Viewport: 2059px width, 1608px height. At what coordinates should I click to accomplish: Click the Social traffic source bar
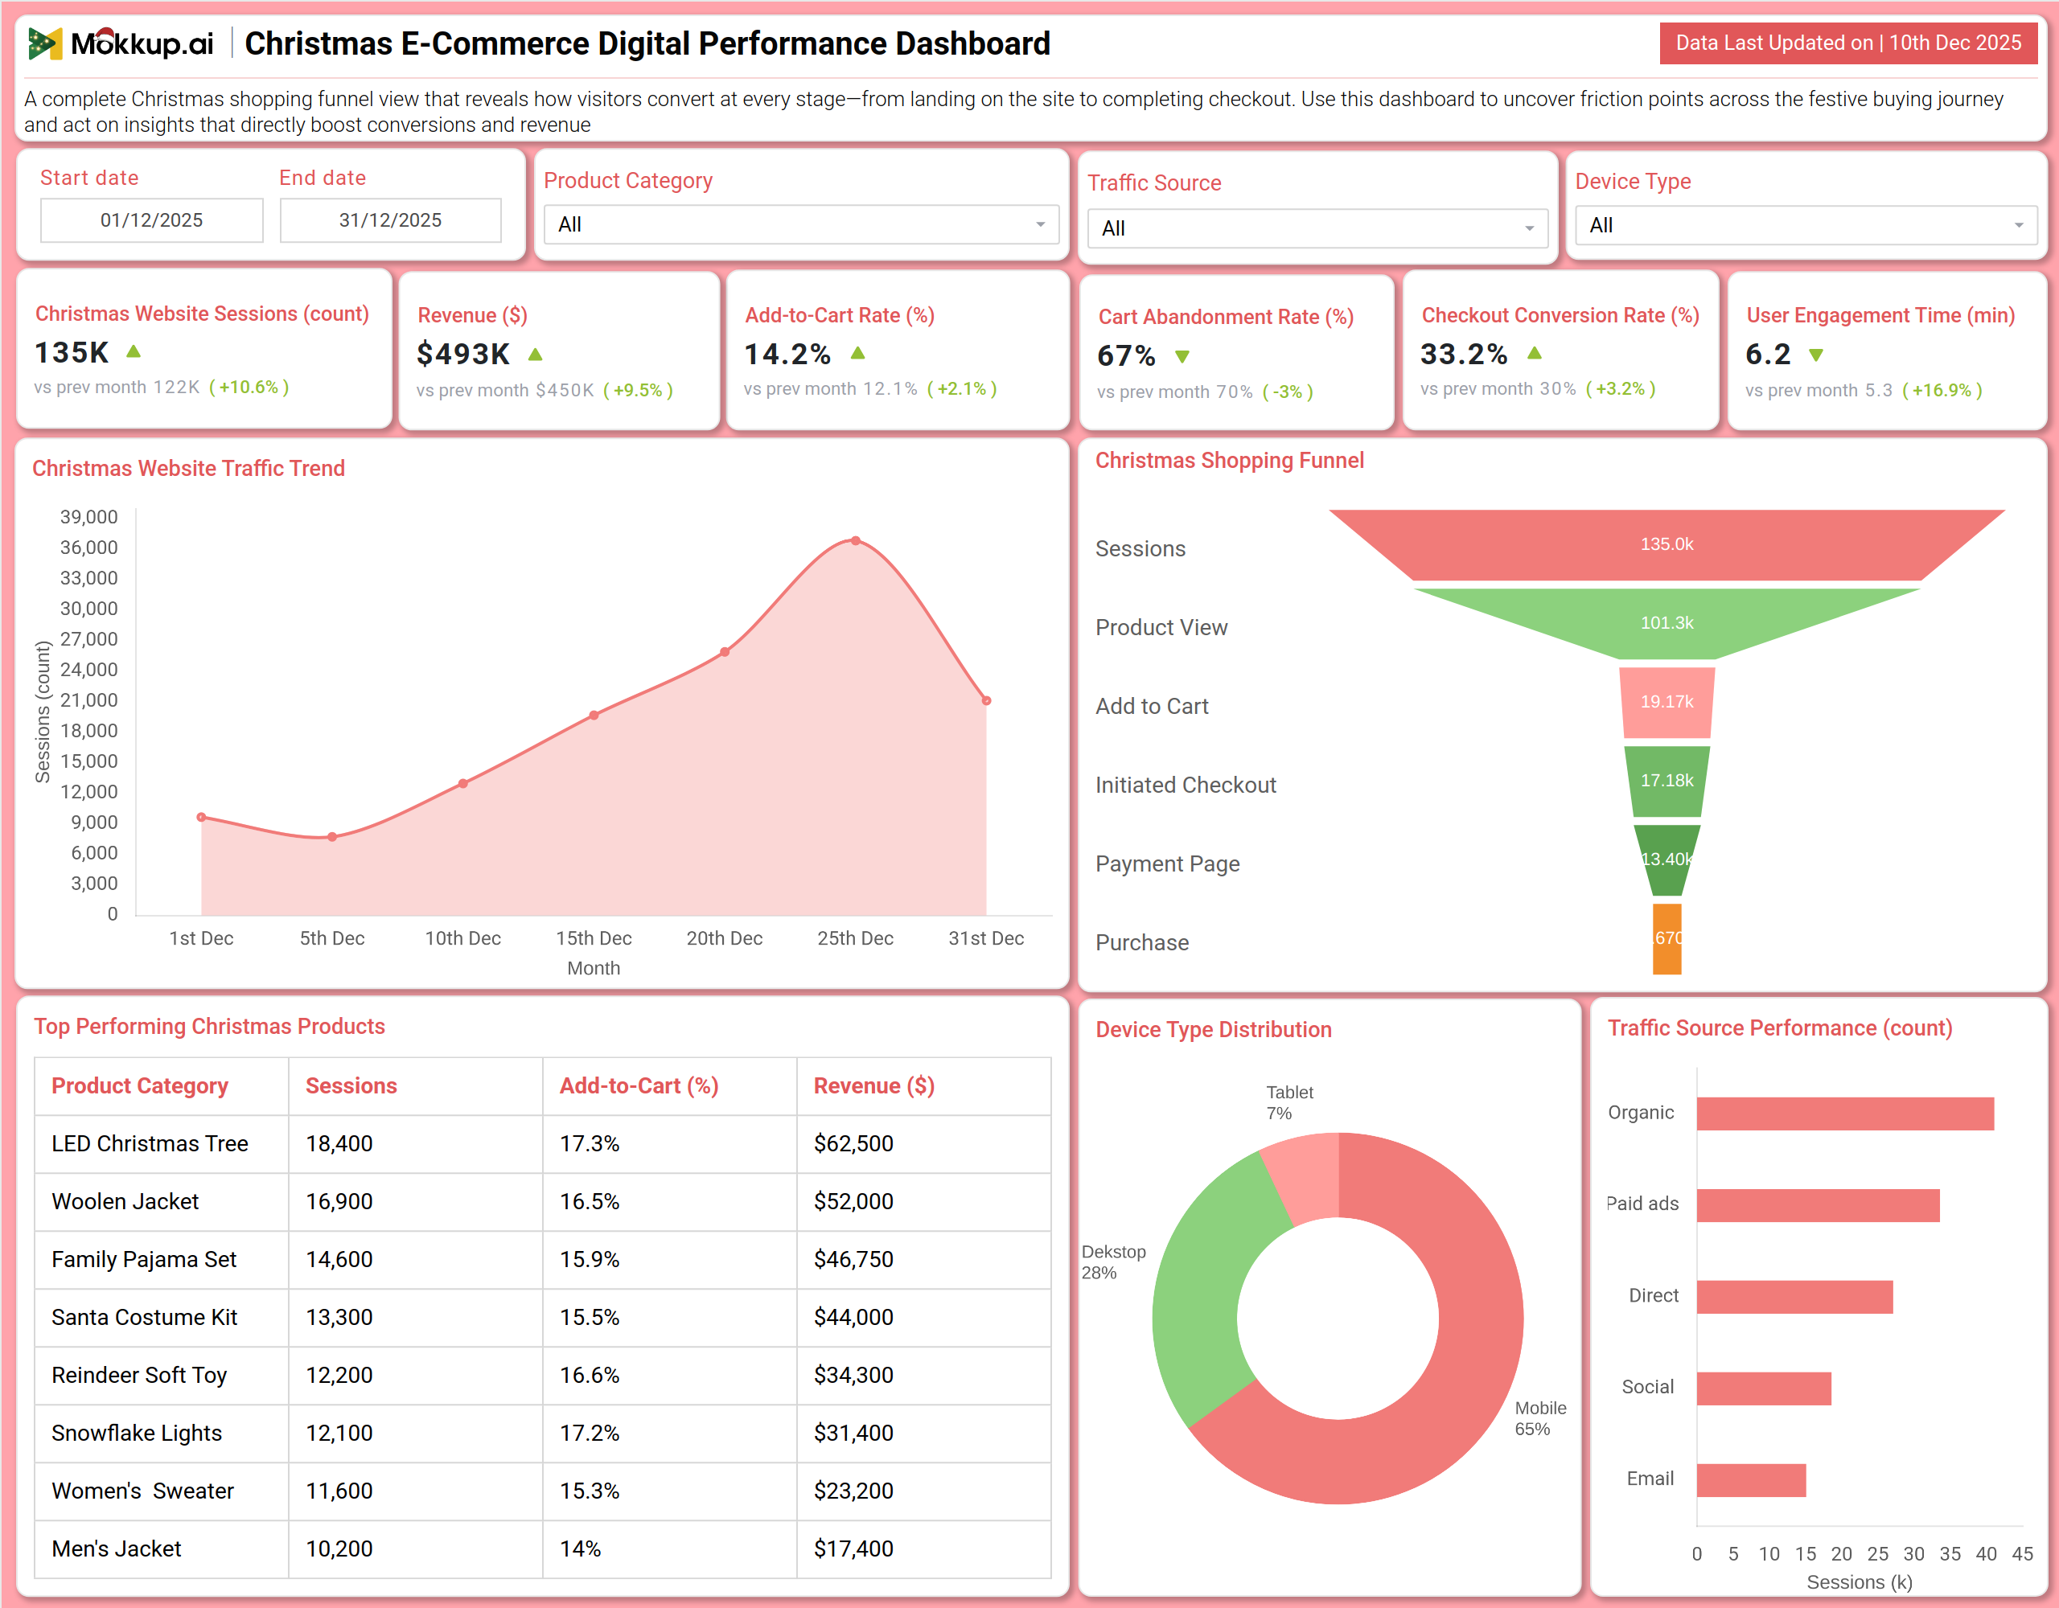click(x=1764, y=1389)
